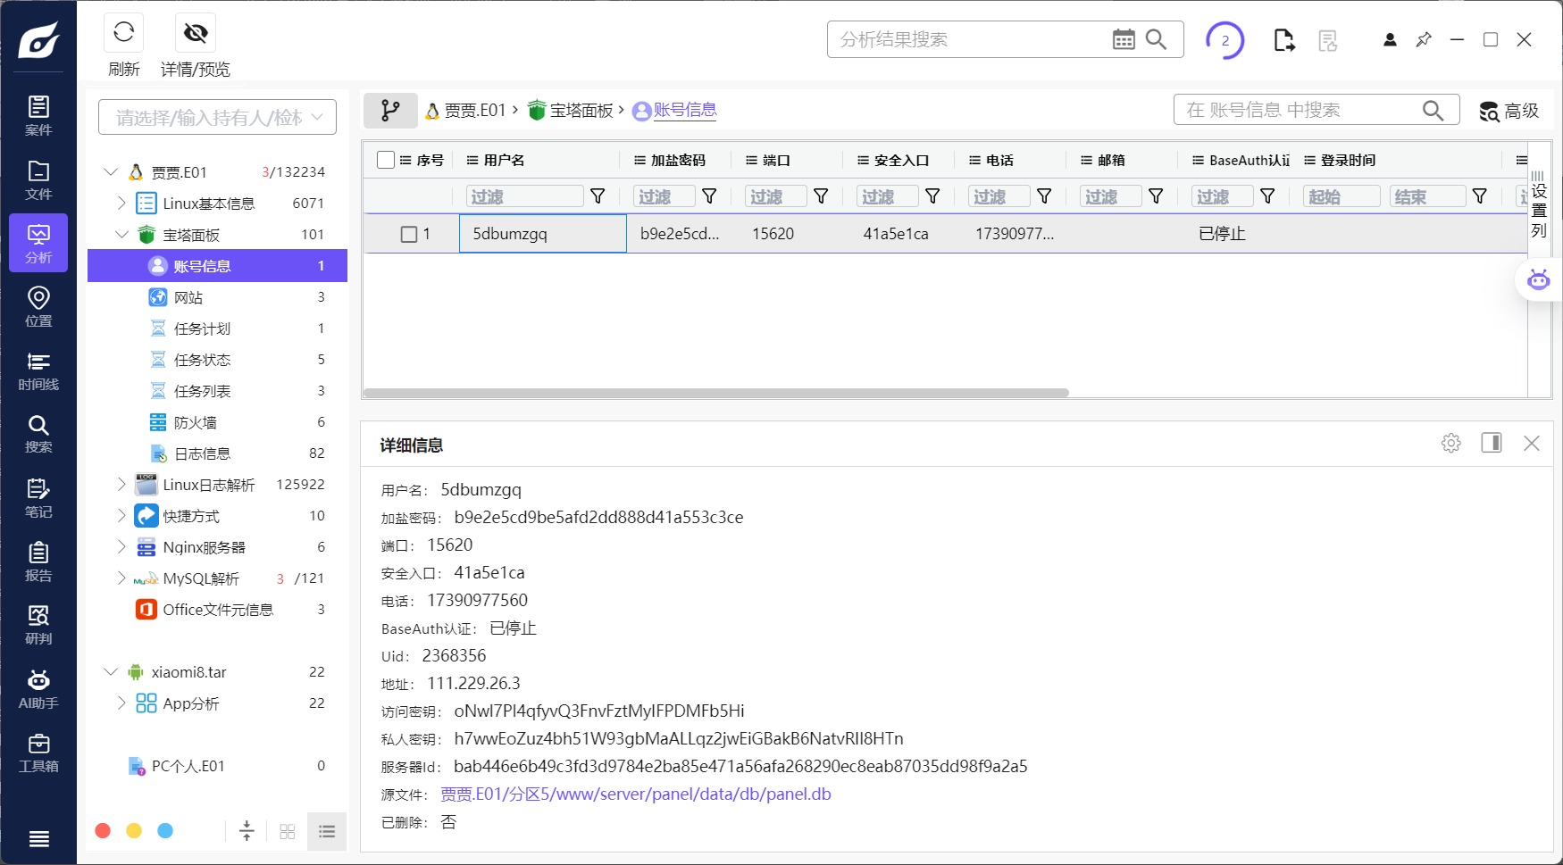Viewport: 1563px width, 865px height.
Task: Collapse the 宝塔面板 tree node
Action: pos(121,234)
